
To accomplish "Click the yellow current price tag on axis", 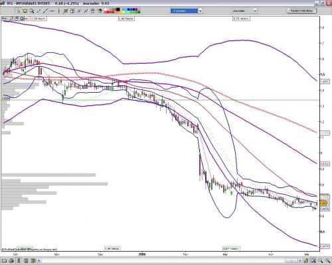I will pyautogui.click(x=324, y=203).
